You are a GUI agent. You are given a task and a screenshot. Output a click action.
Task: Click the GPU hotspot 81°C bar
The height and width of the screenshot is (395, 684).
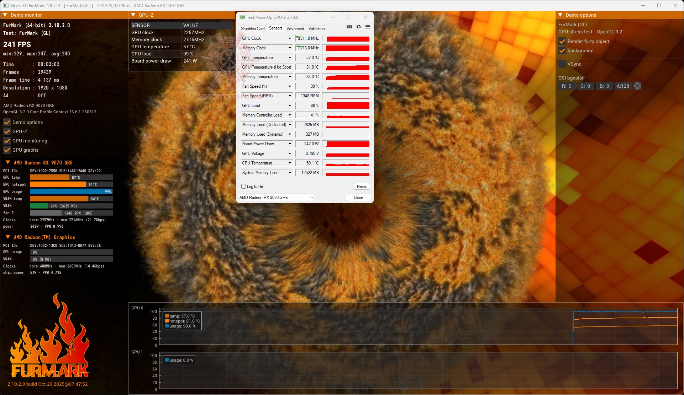coord(71,184)
